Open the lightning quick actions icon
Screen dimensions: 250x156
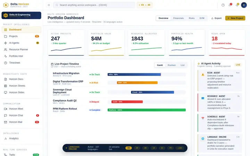point(237,5)
